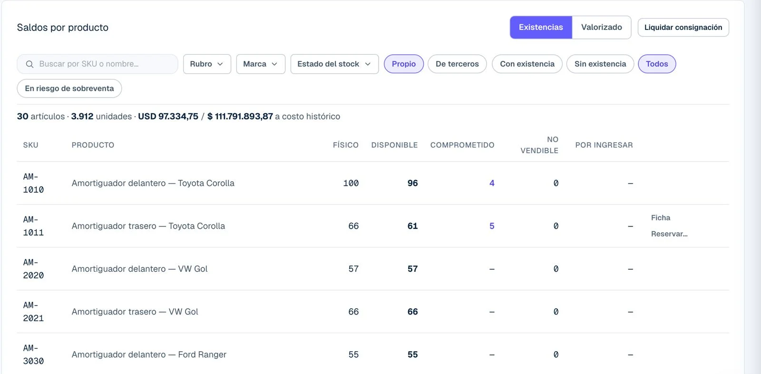Select Amortiguador delantero — Toyota Corolla row

click(373, 183)
